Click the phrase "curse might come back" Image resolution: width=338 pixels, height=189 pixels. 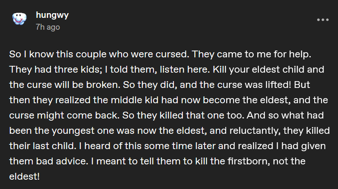(x=64, y=116)
